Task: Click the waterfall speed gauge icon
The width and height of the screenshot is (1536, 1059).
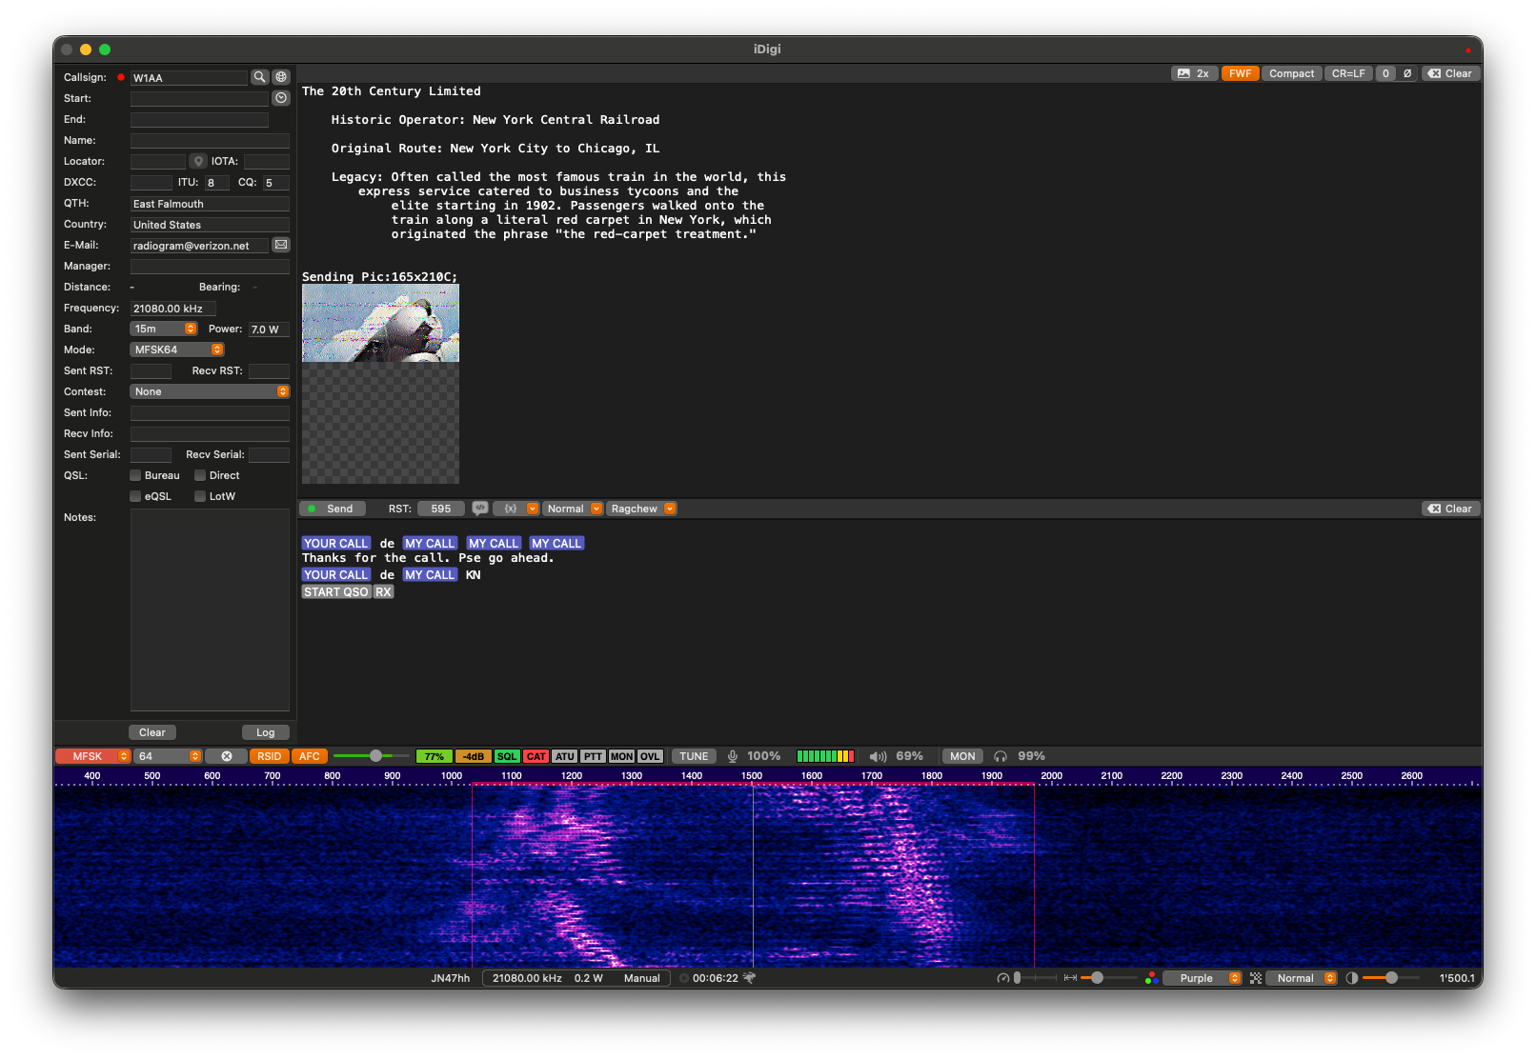Action: [1002, 978]
